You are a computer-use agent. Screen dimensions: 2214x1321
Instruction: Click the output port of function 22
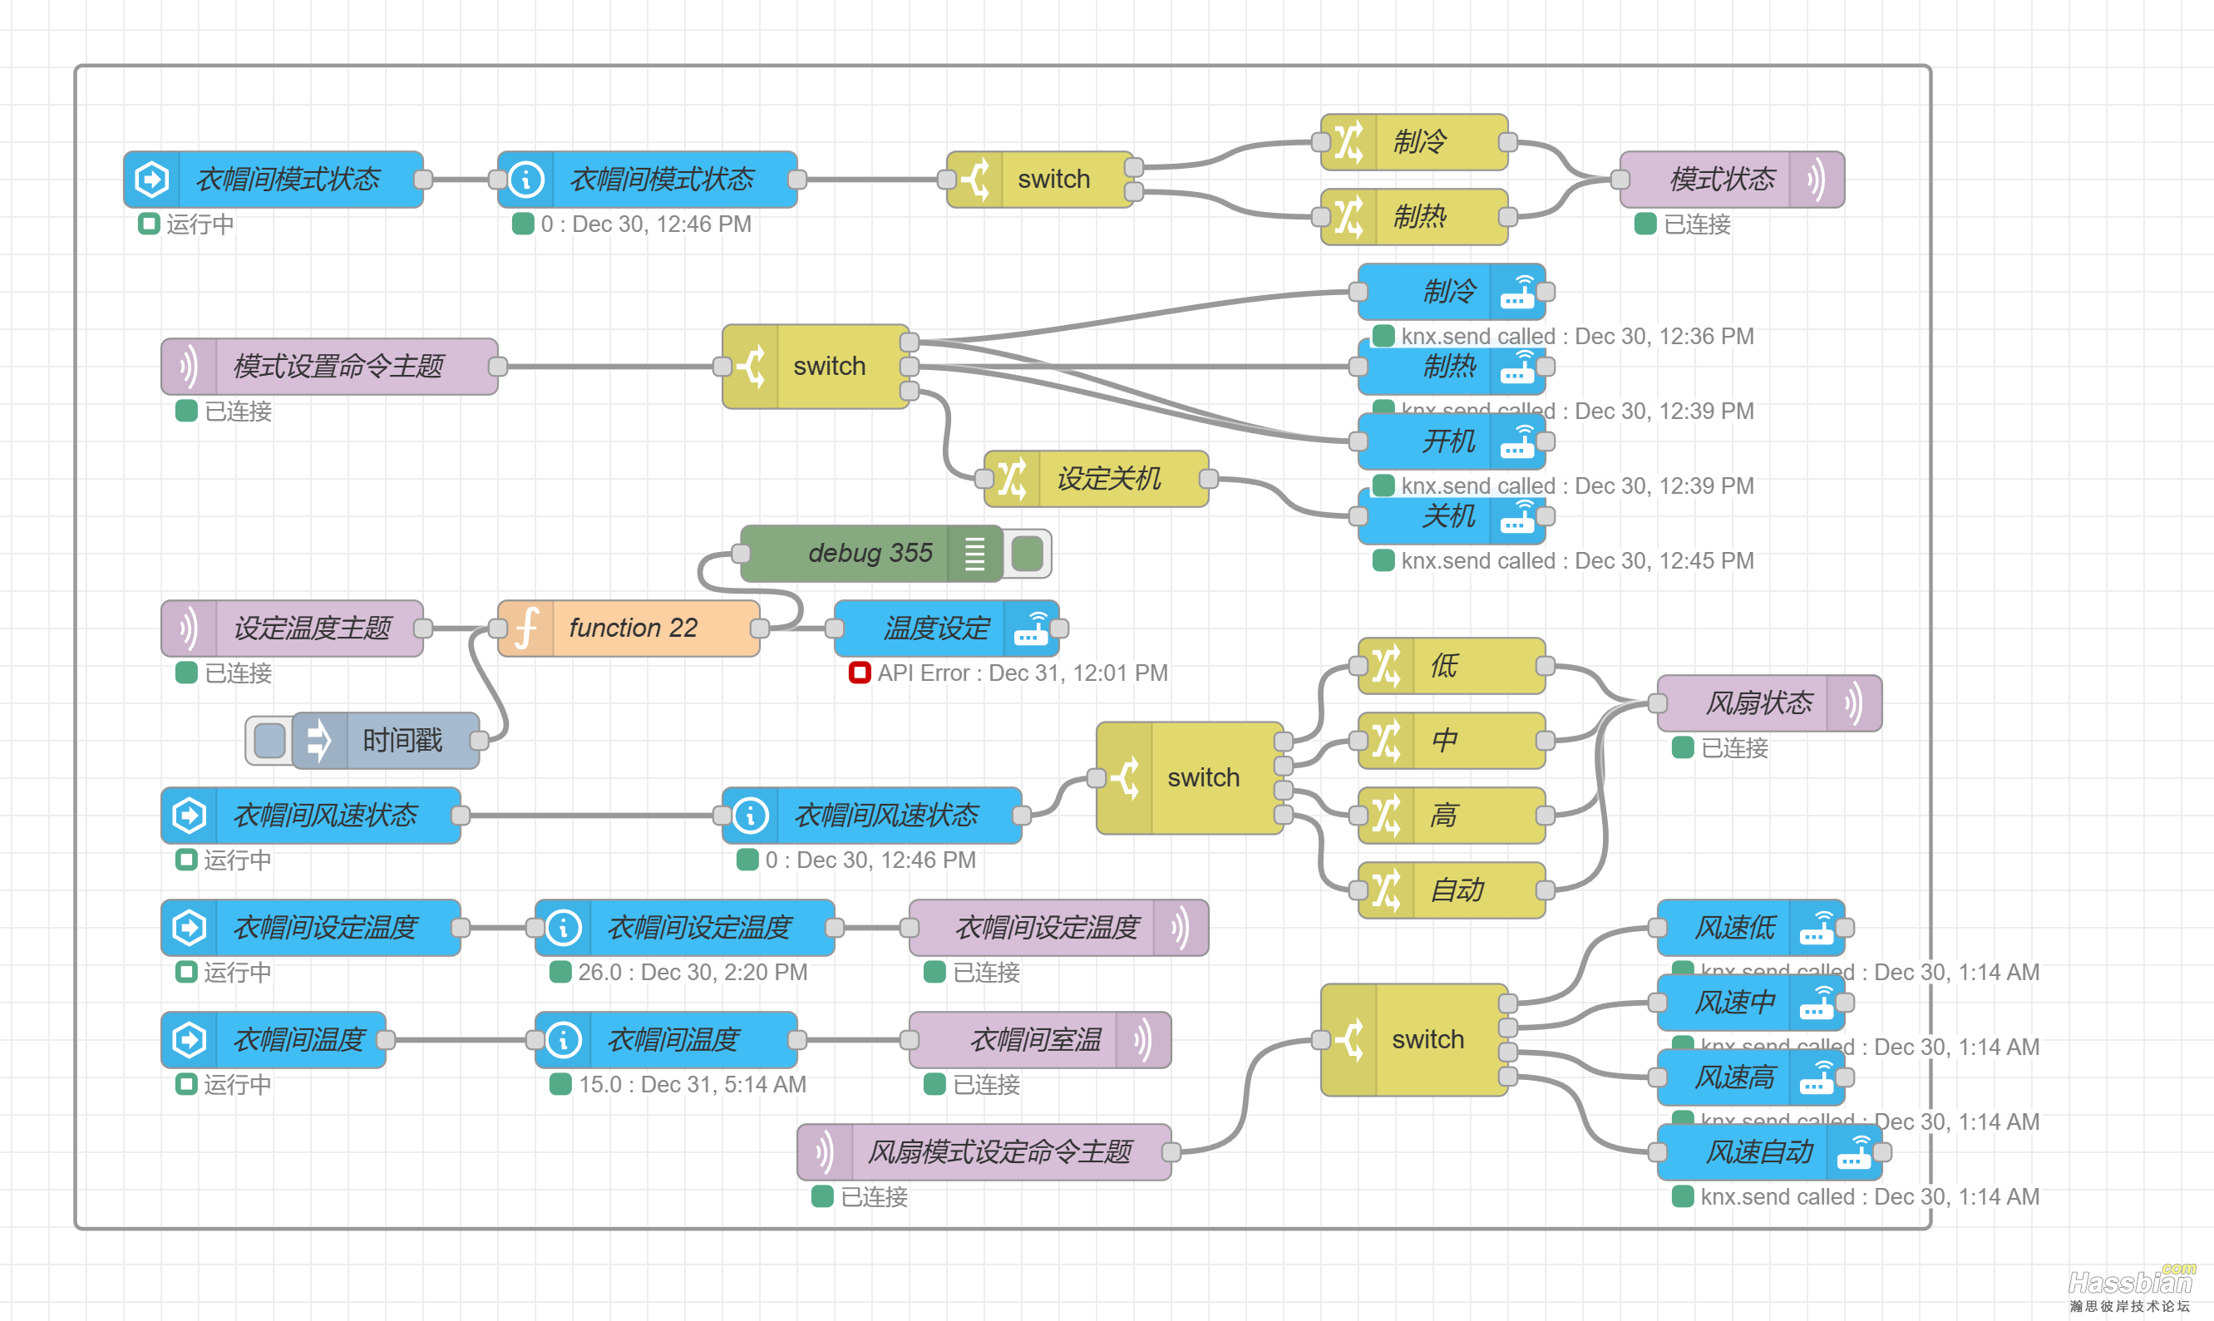click(759, 628)
